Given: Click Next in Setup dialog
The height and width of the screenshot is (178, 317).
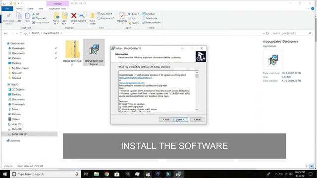Looking at the screenshot, I should click(x=181, y=120).
